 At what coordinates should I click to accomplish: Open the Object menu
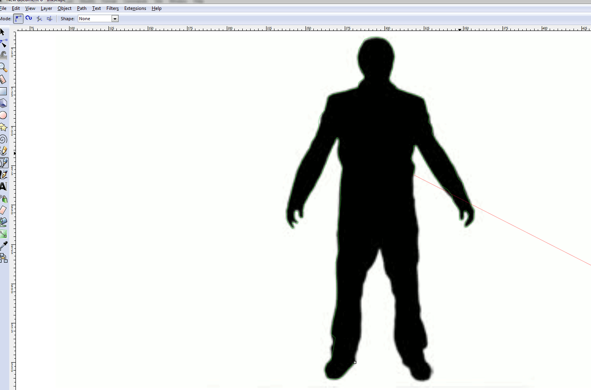tap(65, 8)
